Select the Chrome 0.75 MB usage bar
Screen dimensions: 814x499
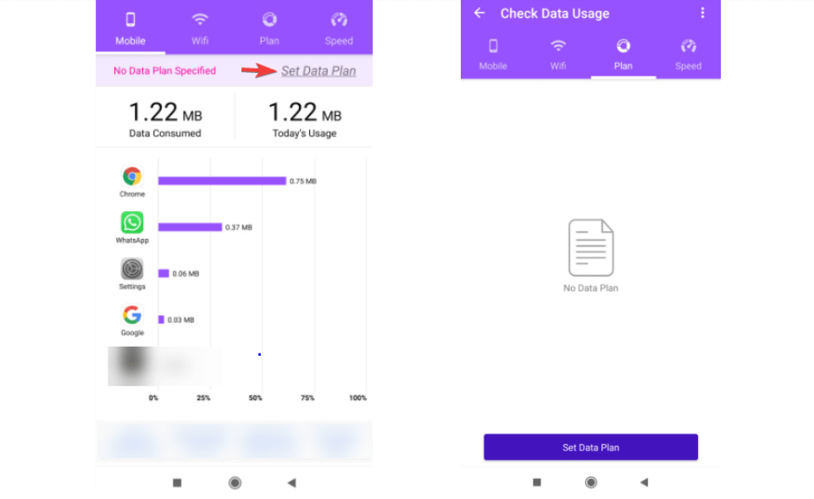(222, 180)
